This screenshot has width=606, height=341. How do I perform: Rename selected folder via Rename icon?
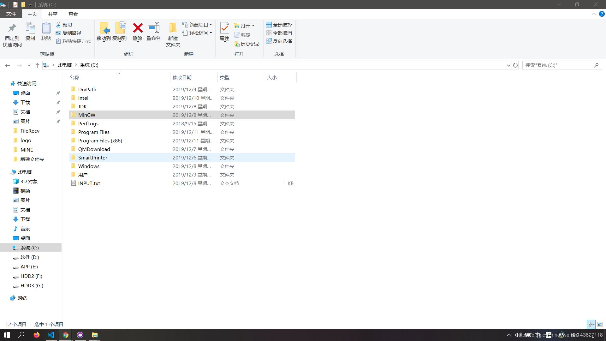click(x=154, y=32)
